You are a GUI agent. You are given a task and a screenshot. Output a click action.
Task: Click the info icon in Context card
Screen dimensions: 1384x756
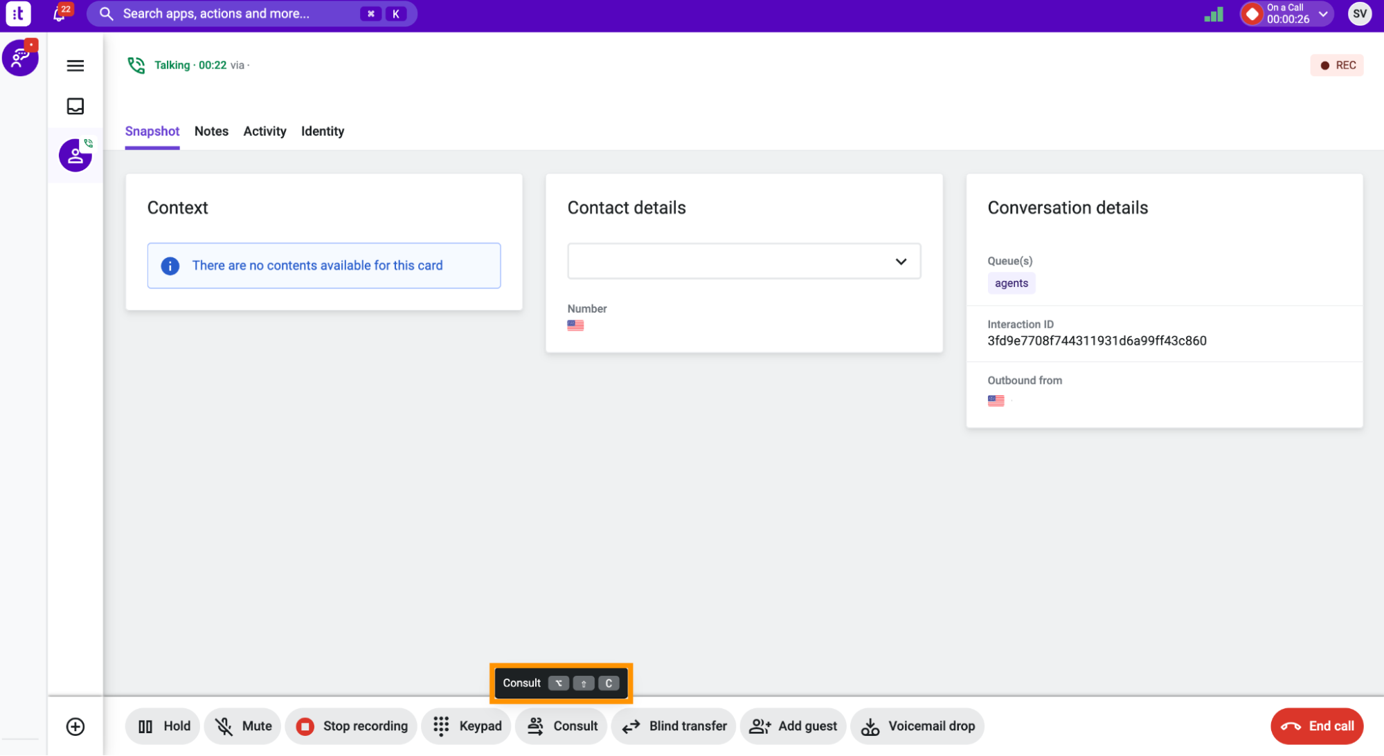pyautogui.click(x=170, y=266)
